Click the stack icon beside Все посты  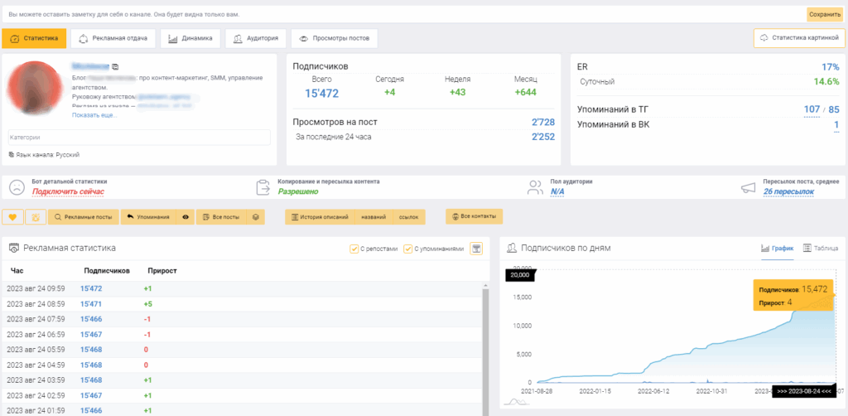pyautogui.click(x=256, y=217)
